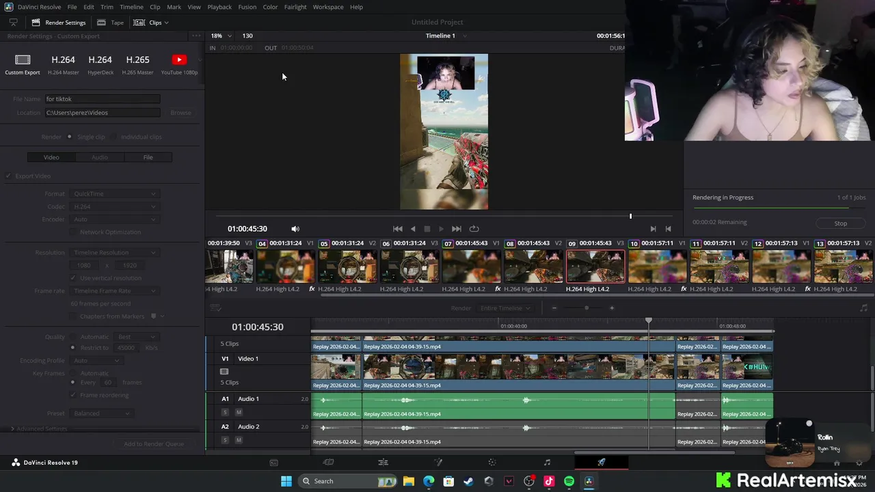The width and height of the screenshot is (875, 492).
Task: Switch to the Color page
Action: 492,463
